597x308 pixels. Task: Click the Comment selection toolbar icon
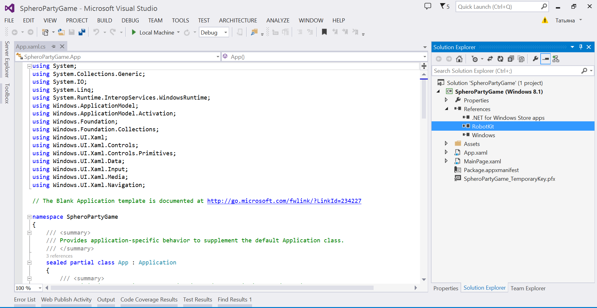click(300, 32)
